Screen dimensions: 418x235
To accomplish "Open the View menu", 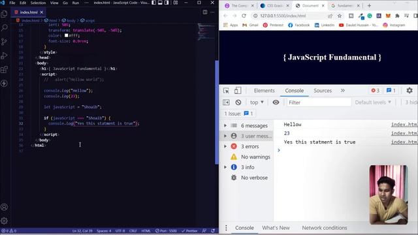I will (54, 3).
